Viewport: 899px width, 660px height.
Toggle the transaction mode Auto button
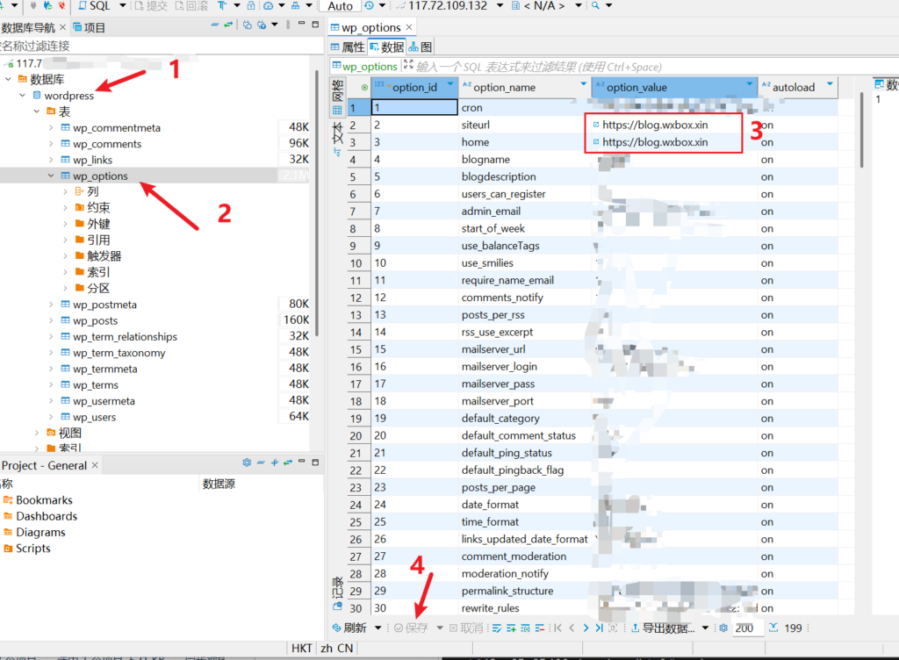click(x=340, y=6)
